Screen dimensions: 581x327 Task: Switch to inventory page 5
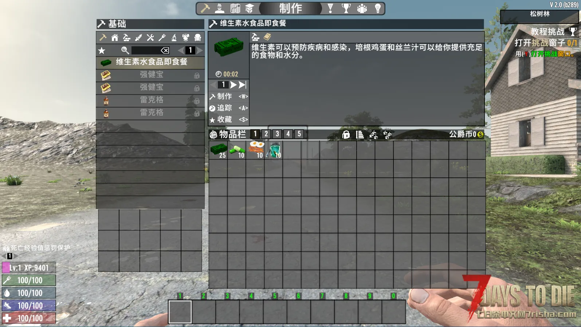tap(299, 134)
